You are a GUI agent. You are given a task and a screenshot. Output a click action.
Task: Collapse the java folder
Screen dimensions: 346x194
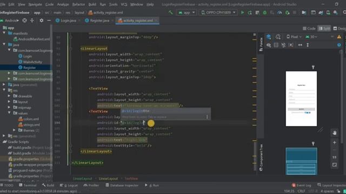point(4,45)
